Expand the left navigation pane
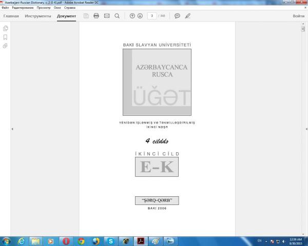The width and height of the screenshot is (308, 246). pyautogui.click(x=12, y=129)
